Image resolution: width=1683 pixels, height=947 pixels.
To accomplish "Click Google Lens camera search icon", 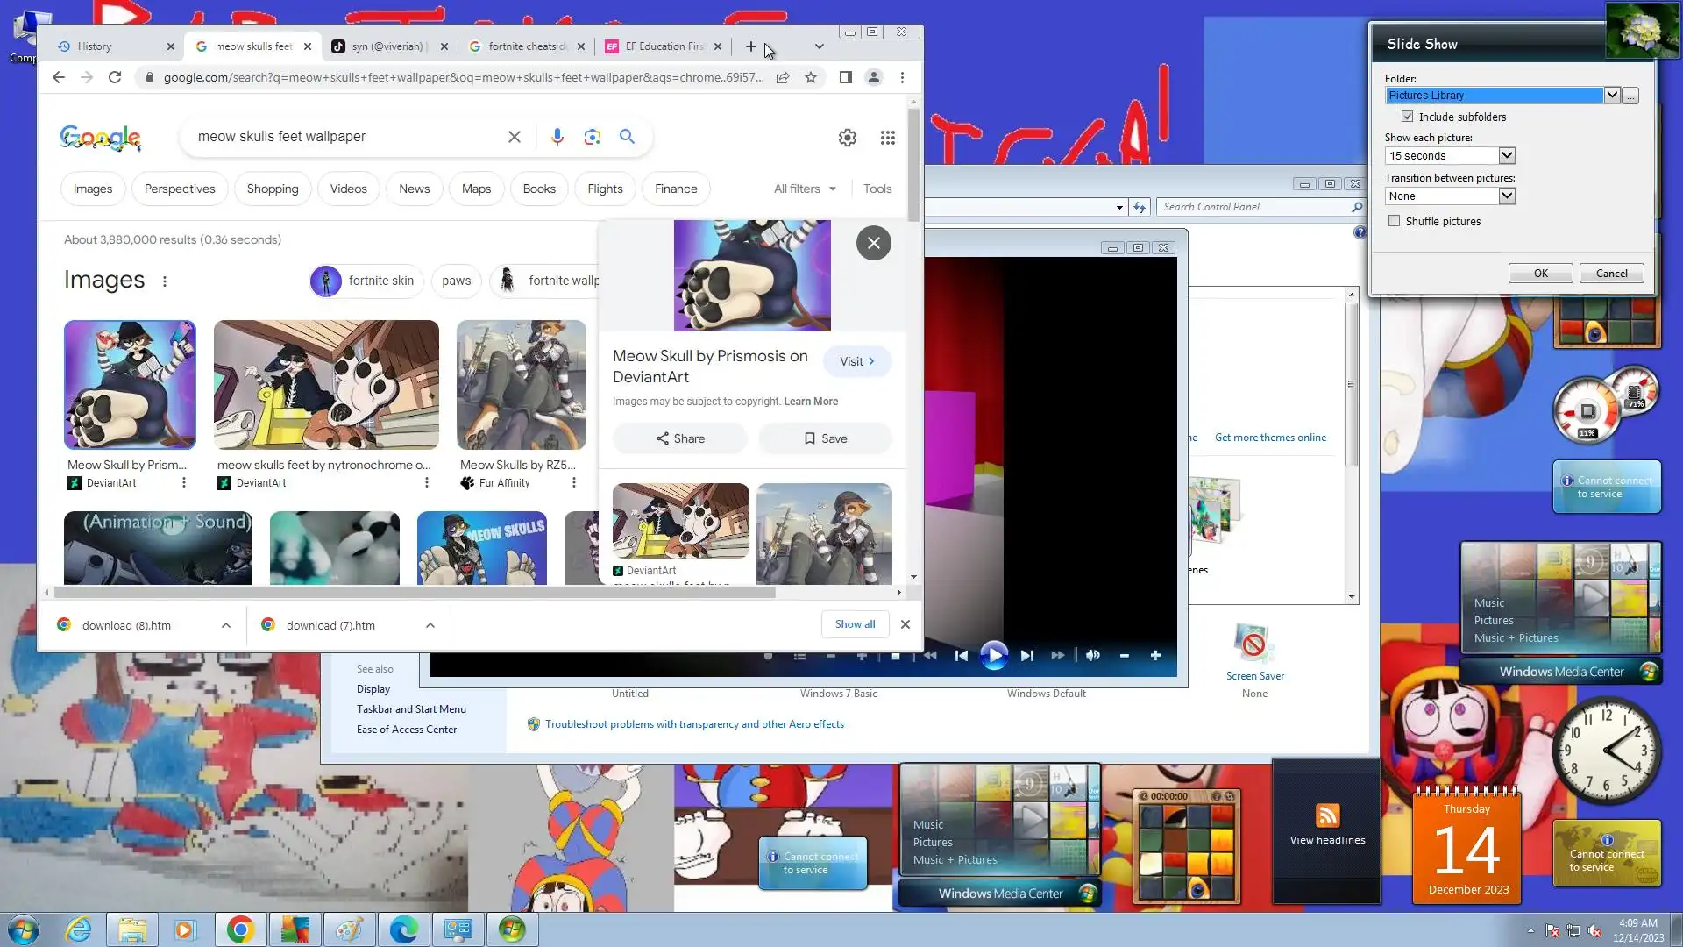I will coord(592,137).
